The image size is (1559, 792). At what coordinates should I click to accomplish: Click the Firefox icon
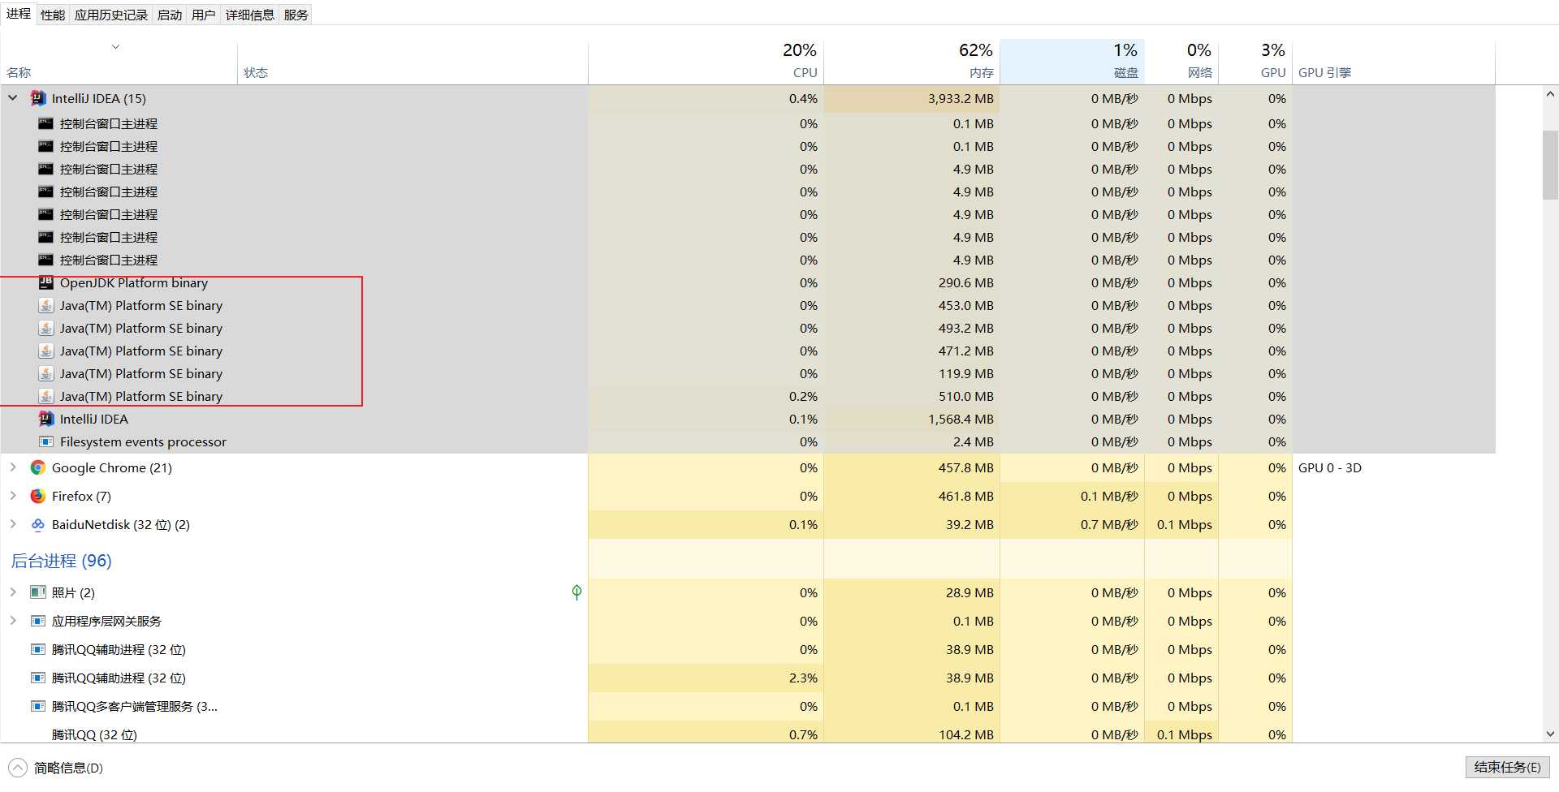coord(38,496)
